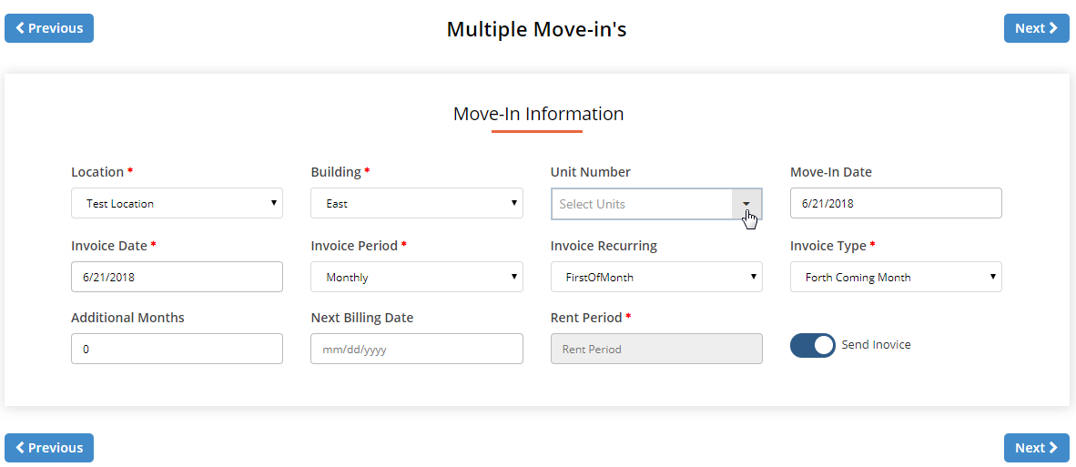Click the Select Units field under Unit Number
Viewport: 1076px width, 467px height.
coord(642,204)
